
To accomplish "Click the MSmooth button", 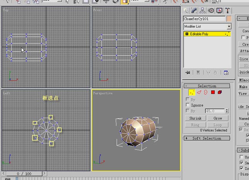I will pos(244,80).
